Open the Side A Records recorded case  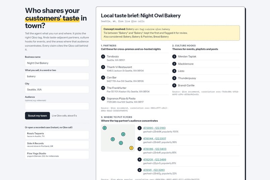click(57, 145)
